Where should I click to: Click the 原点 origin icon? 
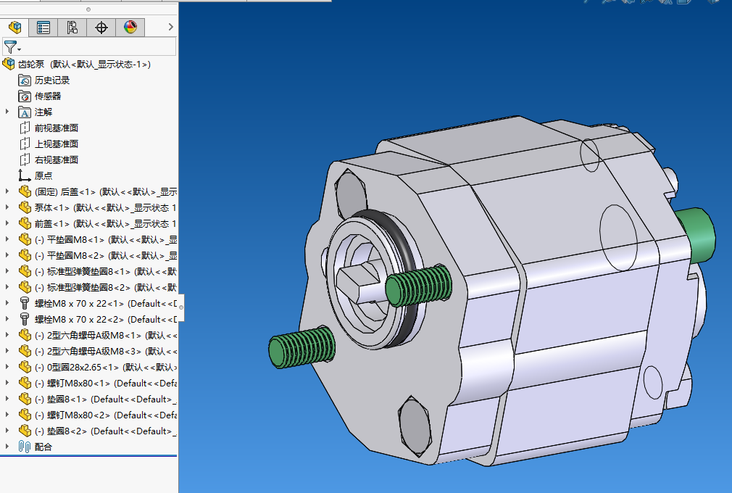(25, 175)
